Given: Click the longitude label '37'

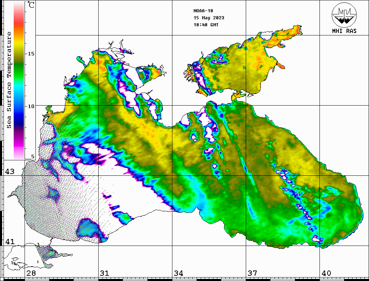Looking at the screenshot, I should pos(252,273).
